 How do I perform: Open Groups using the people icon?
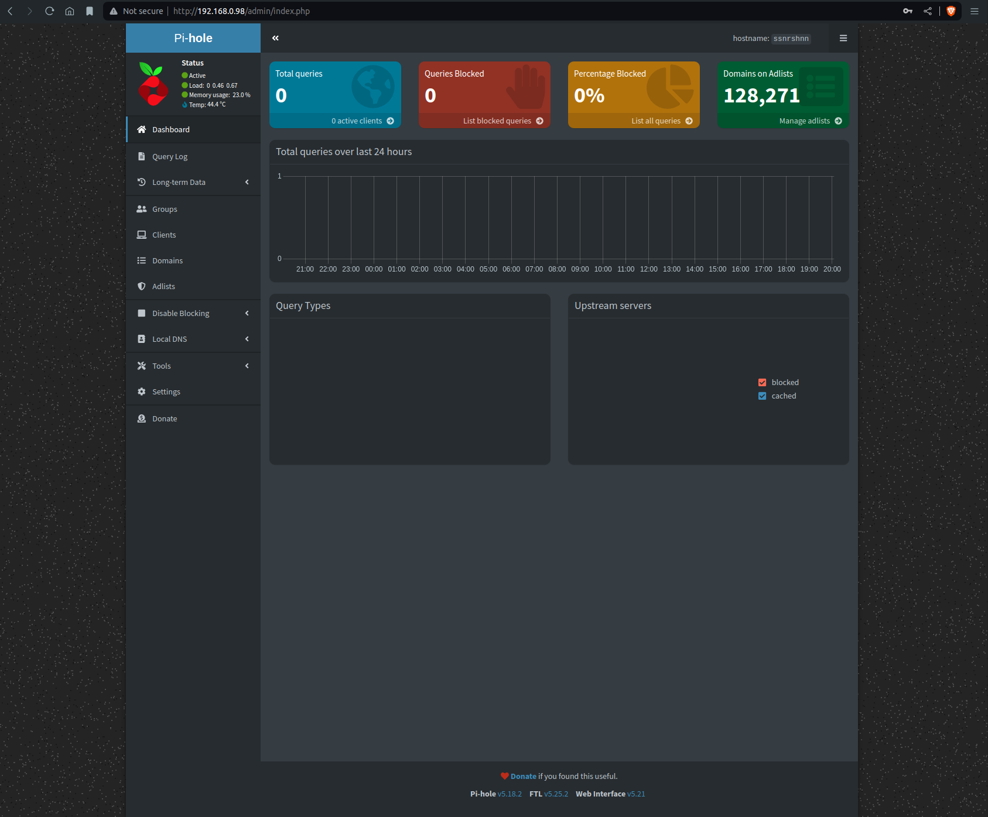tap(141, 209)
